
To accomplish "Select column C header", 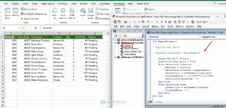I will 42,34.
